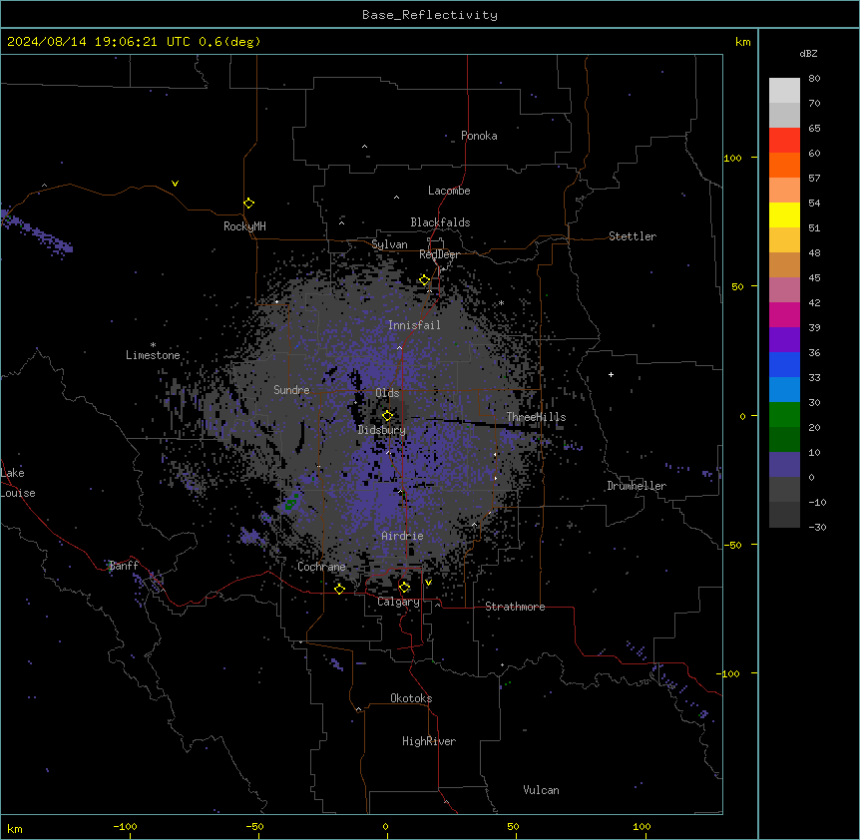Click the Limestone label
The width and height of the screenshot is (860, 840).
pyautogui.click(x=153, y=355)
